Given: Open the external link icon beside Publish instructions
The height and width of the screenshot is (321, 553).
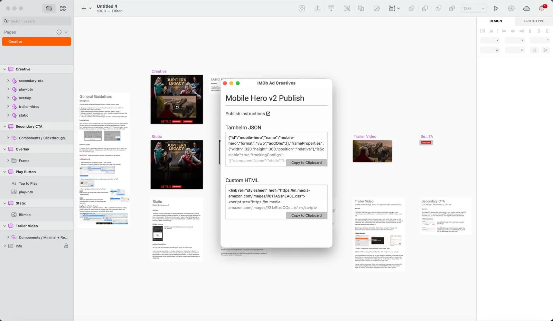Looking at the screenshot, I should pyautogui.click(x=268, y=114).
